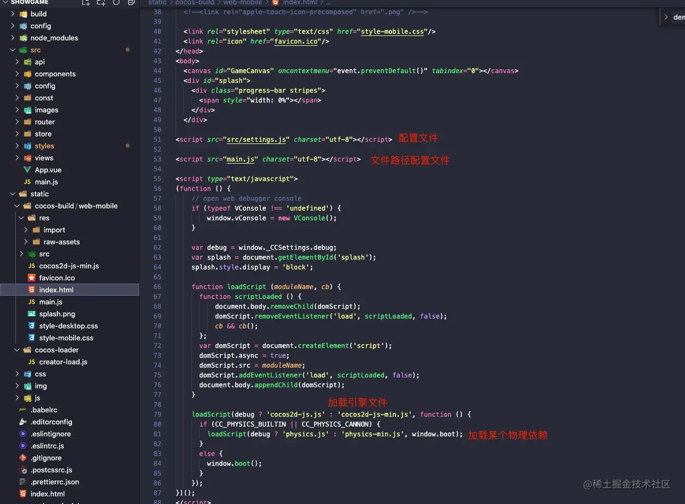Collapse the top-level src folder chevron
This screenshot has height=504, width=685.
[x=13, y=50]
